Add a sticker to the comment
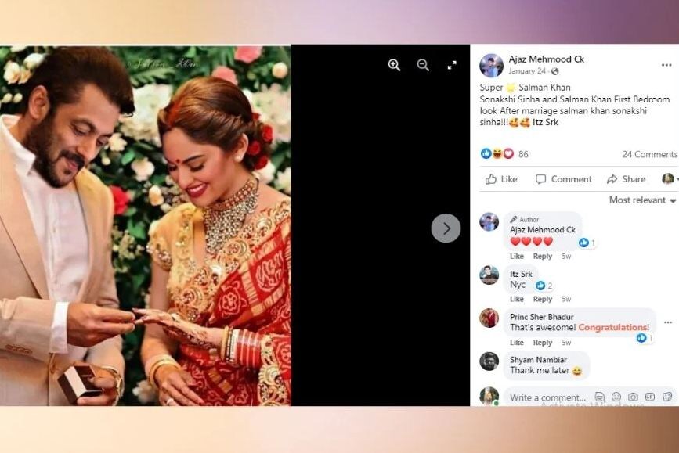The height and width of the screenshot is (453, 679). tap(667, 397)
